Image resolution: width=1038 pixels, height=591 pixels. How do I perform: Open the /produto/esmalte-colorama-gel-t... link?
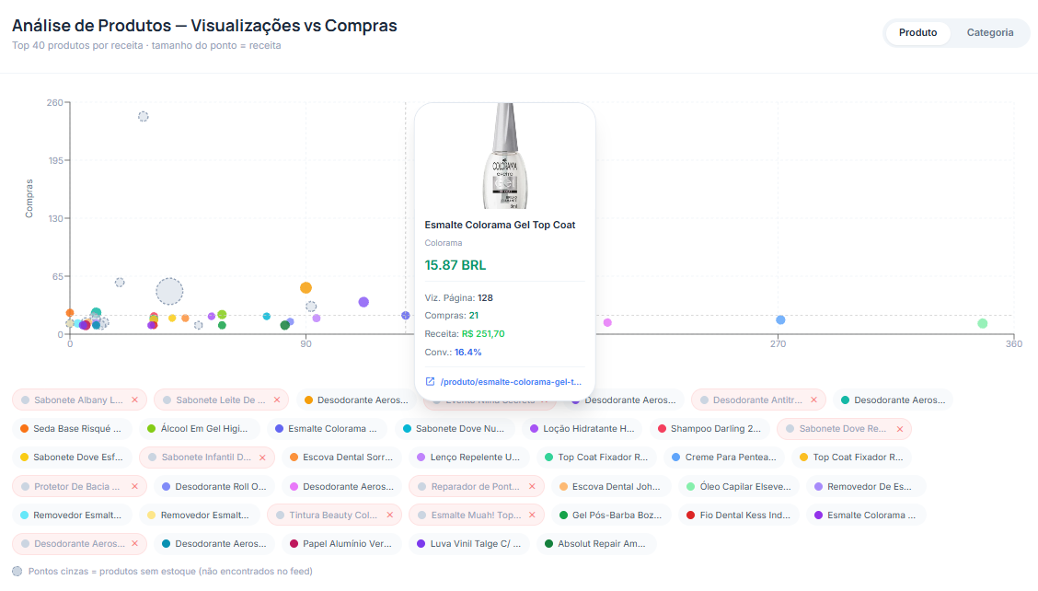pyautogui.click(x=511, y=382)
